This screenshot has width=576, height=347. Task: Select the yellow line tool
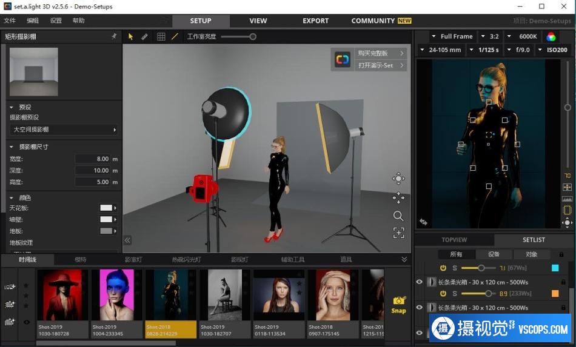coord(175,36)
